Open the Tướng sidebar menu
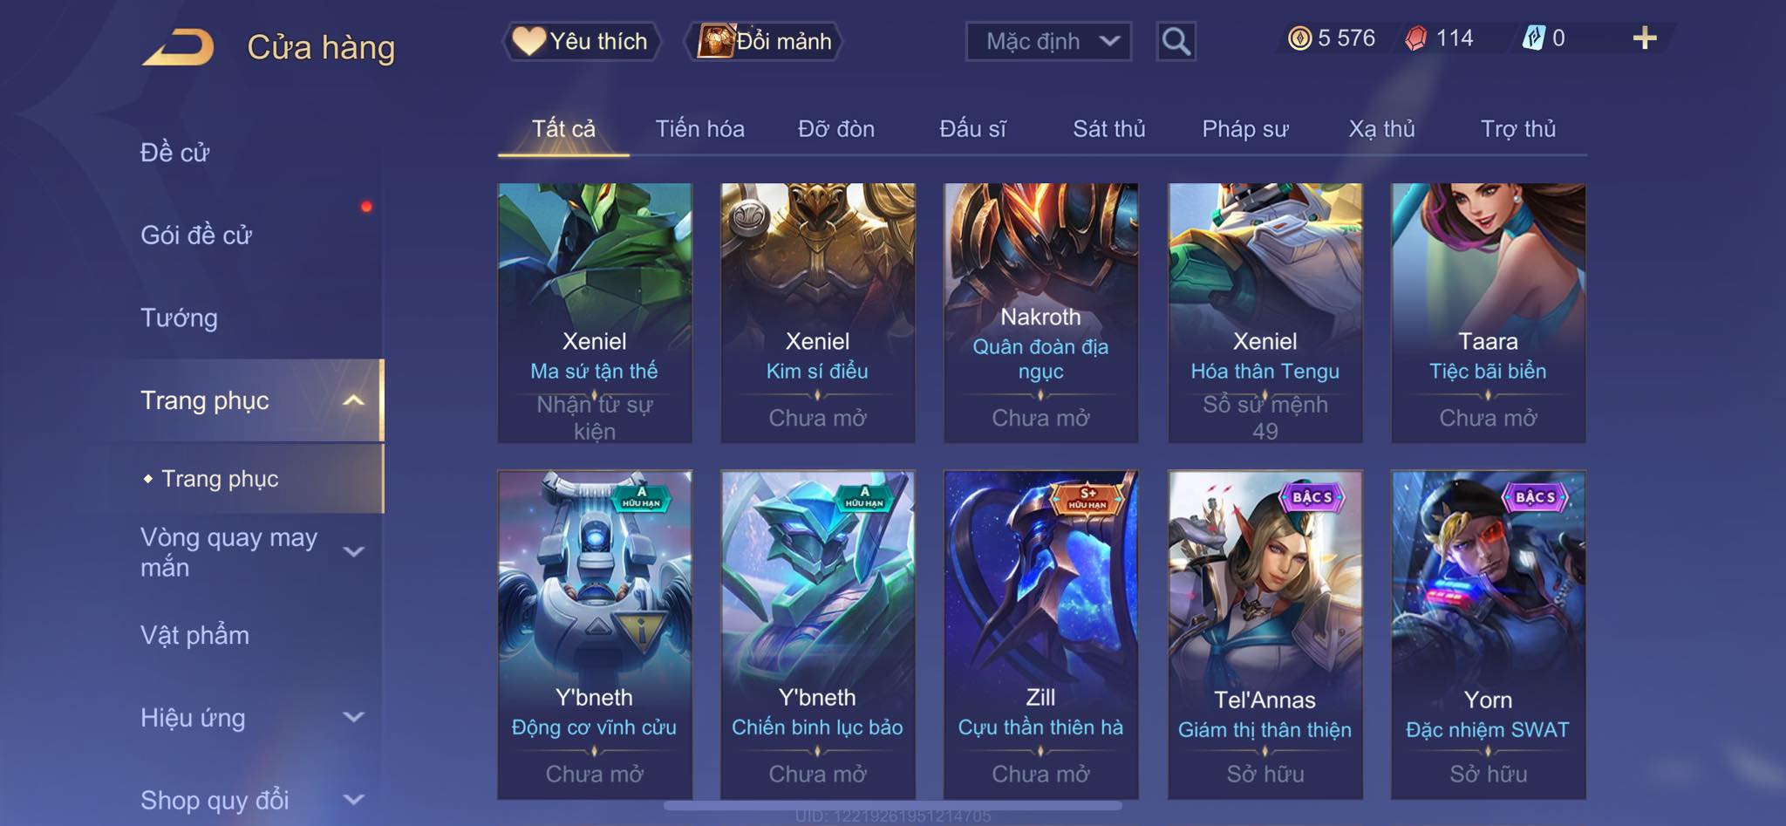Screen dimensions: 1786x826 pyautogui.click(x=179, y=318)
